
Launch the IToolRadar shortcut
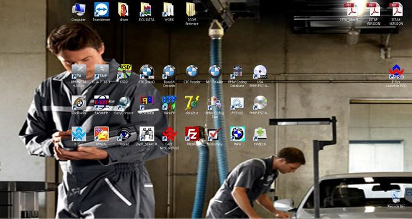pos(79,103)
